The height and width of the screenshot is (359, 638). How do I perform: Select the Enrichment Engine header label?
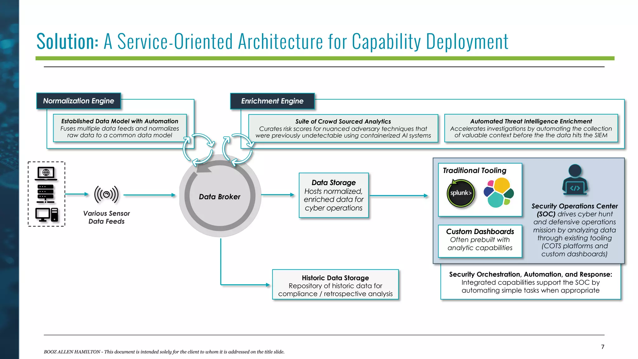[x=272, y=101]
